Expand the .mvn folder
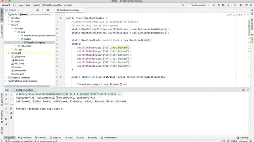254x142 pixels. point(9,21)
